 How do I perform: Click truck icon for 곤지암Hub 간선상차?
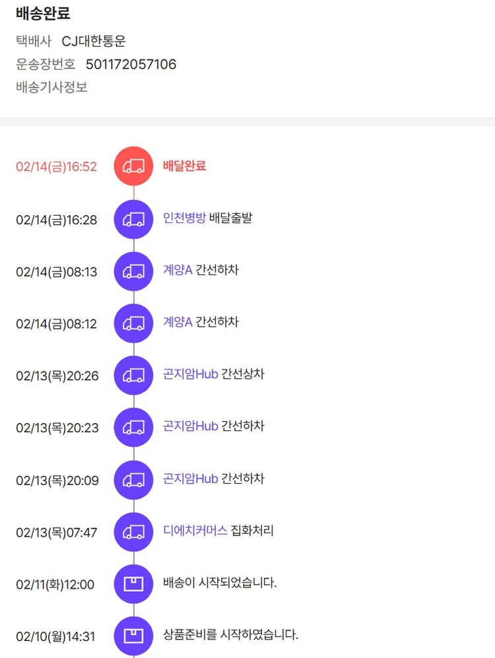(x=133, y=376)
